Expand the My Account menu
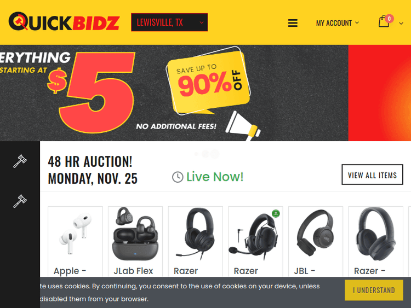 338,23
